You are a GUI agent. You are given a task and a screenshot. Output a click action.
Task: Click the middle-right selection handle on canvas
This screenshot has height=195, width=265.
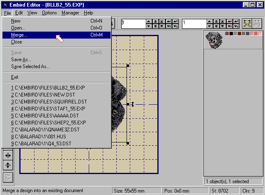tap(128, 104)
